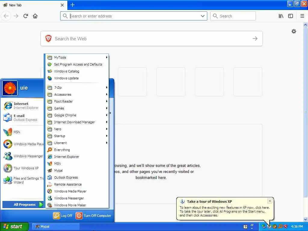Open Windows Messenger in start menu left pane
This screenshot has width=308, height=231.
tap(23, 156)
